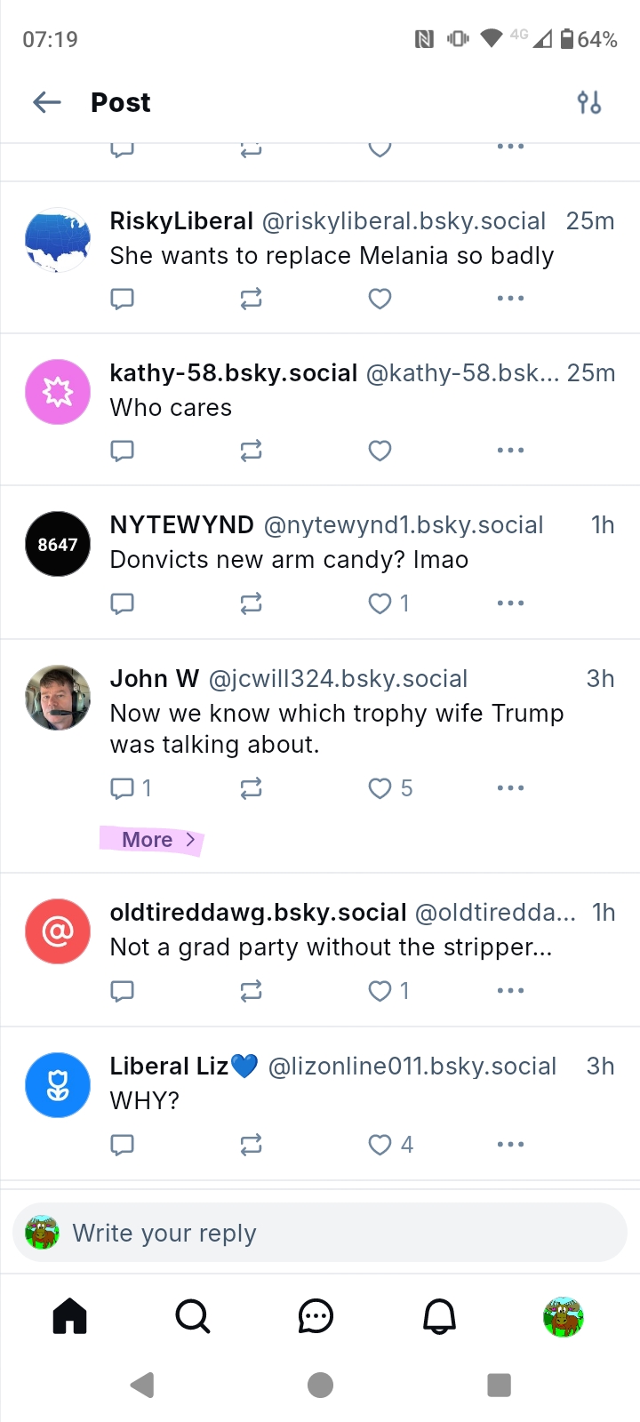Open my profile from bottom bar
This screenshot has height=1422, width=640.
(x=563, y=1316)
